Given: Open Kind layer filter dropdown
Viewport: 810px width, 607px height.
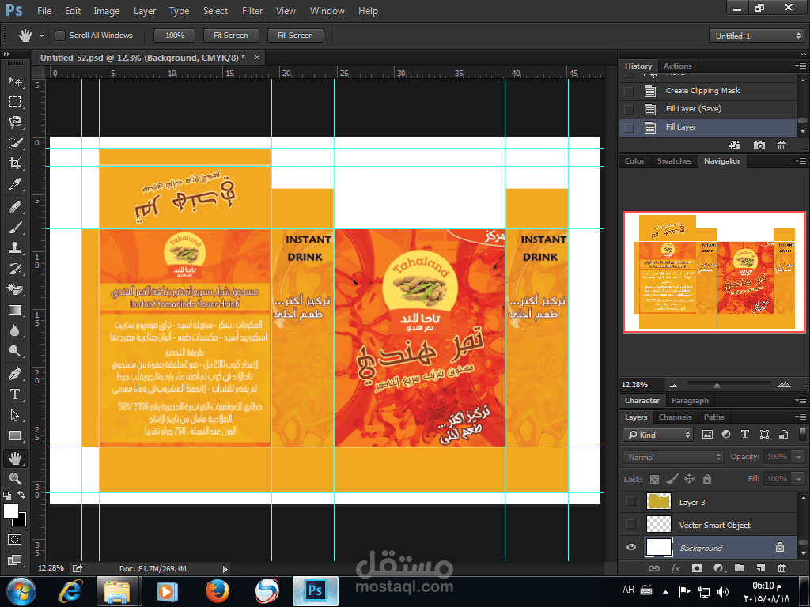Looking at the screenshot, I should pyautogui.click(x=657, y=435).
